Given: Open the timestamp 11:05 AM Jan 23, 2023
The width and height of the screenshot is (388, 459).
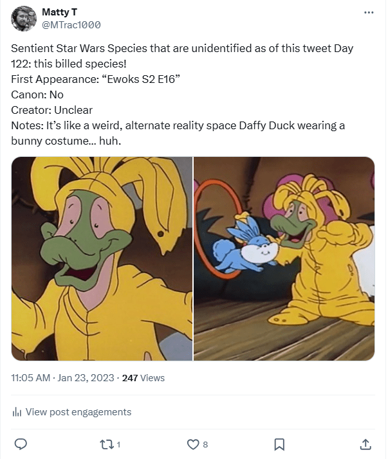Looking at the screenshot, I should [62, 378].
